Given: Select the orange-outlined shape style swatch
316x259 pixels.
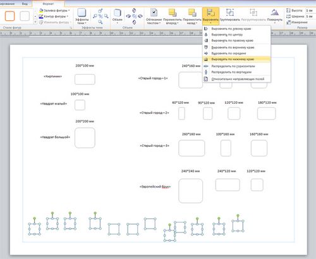Looking at the screenshot, I should coord(9,16).
